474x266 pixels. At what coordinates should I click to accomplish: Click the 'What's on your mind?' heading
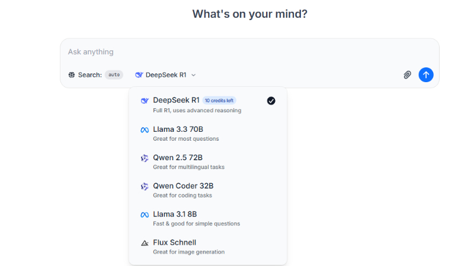tap(249, 14)
